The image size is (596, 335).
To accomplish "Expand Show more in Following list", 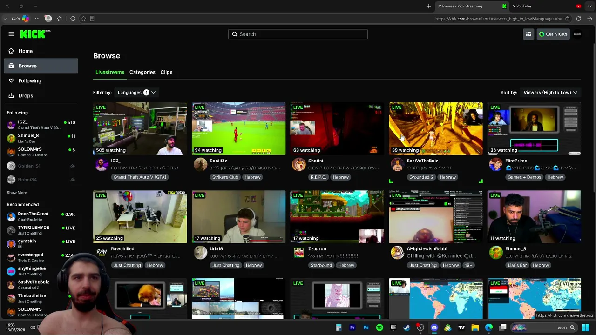I will tap(17, 192).
